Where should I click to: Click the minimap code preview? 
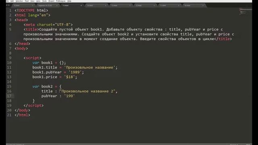(x=245, y=12)
